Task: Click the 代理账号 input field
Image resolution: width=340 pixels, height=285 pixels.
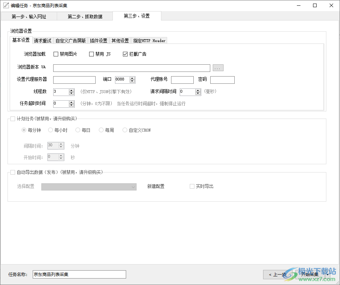Action: pyautogui.click(x=182, y=80)
